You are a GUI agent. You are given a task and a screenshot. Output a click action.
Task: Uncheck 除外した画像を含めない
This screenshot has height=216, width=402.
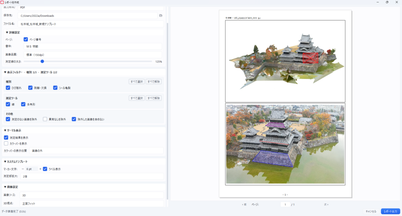click(x=74, y=119)
